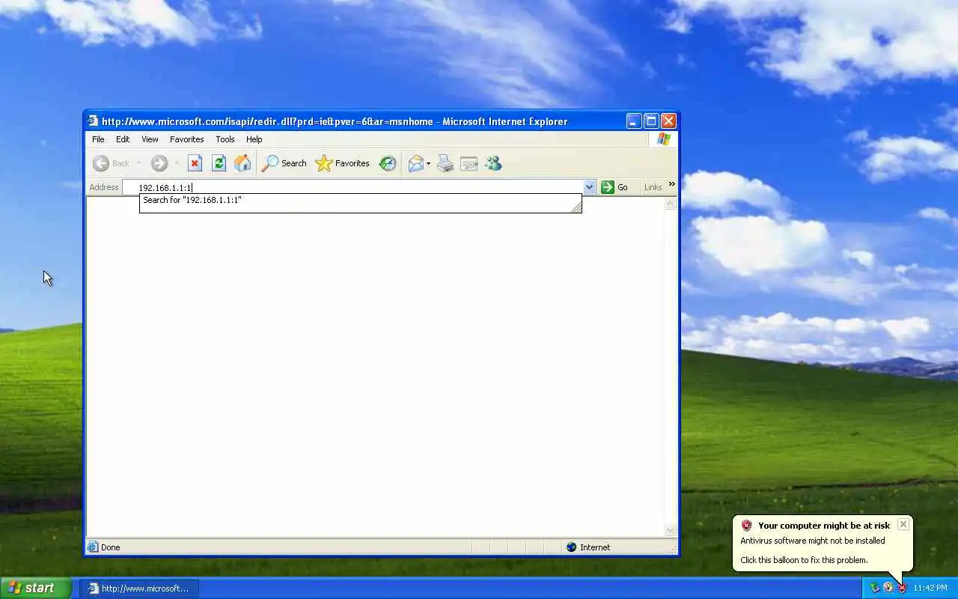Minimize the Internet Explorer window
The image size is (958, 599).
coord(634,121)
